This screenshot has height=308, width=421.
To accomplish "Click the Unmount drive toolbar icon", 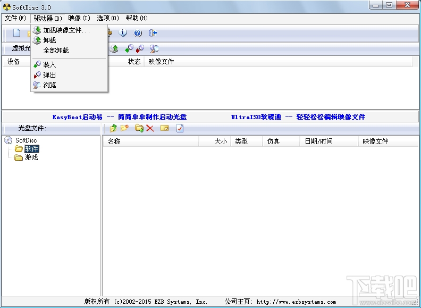I will pos(114,48).
